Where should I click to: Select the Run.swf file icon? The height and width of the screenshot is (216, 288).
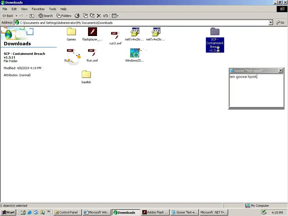tap(92, 53)
